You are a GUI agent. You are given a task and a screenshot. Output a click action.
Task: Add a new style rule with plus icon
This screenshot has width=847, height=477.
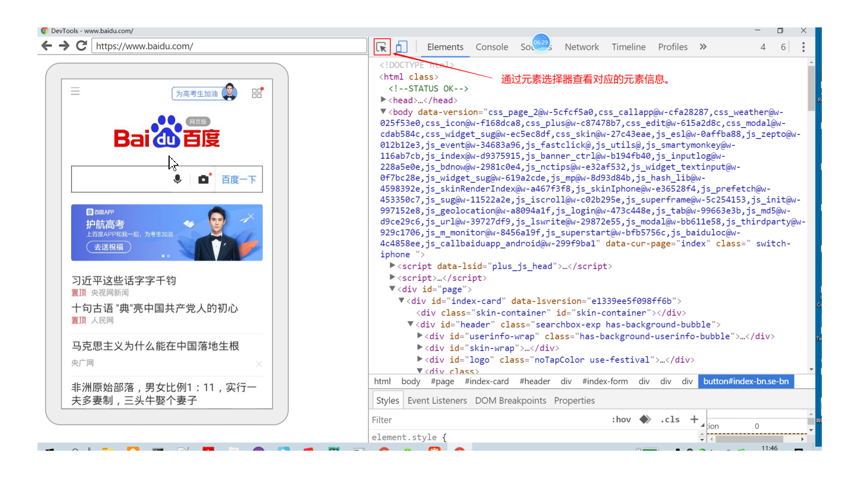694,419
